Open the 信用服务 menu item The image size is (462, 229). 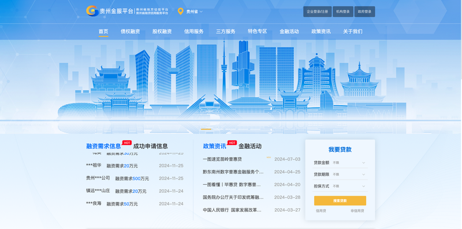(x=194, y=32)
